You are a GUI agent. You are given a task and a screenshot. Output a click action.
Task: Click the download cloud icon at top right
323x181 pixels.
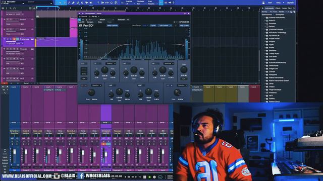click(263, 3)
